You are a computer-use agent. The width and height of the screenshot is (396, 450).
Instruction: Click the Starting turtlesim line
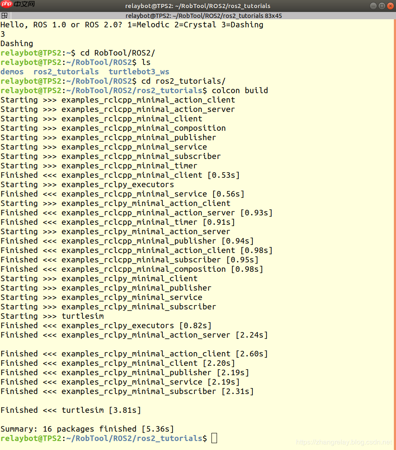point(52,316)
